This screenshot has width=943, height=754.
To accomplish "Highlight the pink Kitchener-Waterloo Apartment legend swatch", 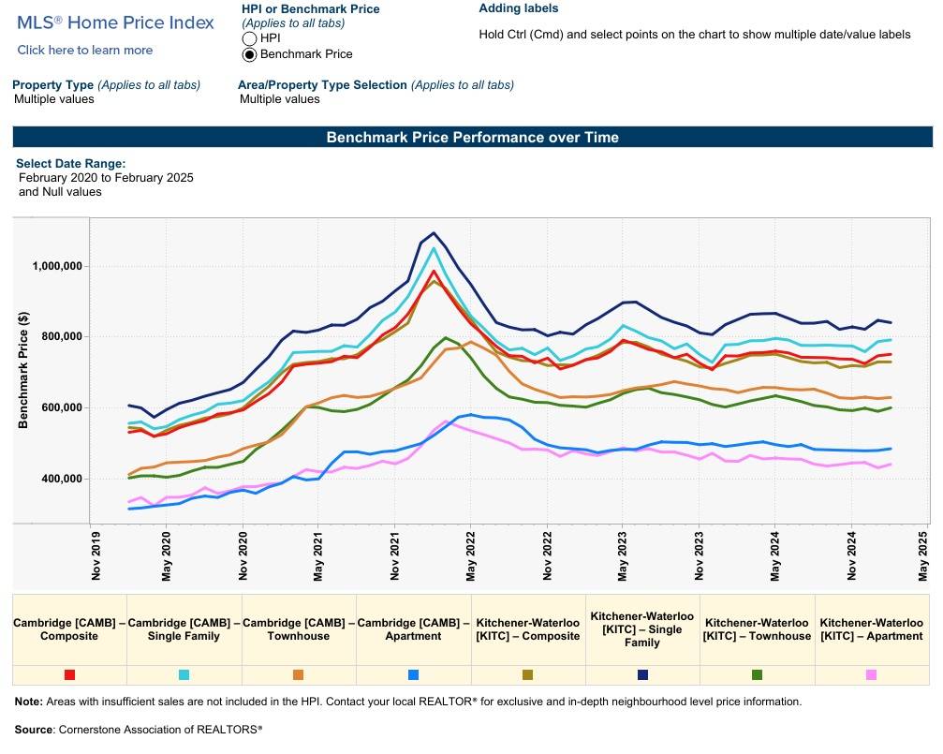I will (x=871, y=674).
